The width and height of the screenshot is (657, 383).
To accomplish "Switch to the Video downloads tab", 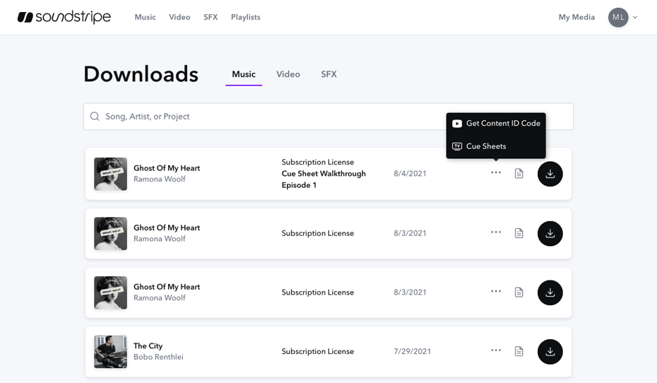I will coord(288,74).
